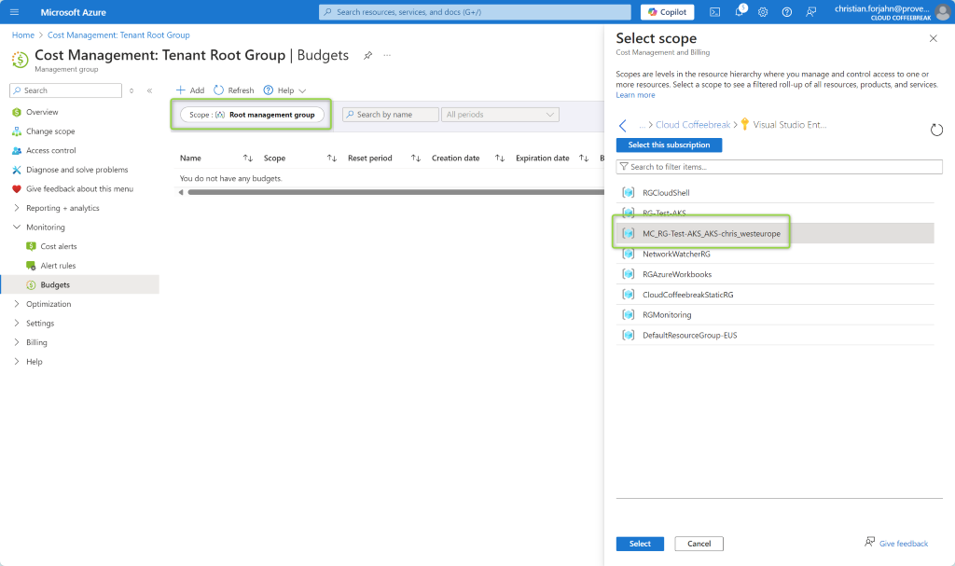This screenshot has width=955, height=566.
Task: Focus the left menu Search box
Action: tap(66, 90)
